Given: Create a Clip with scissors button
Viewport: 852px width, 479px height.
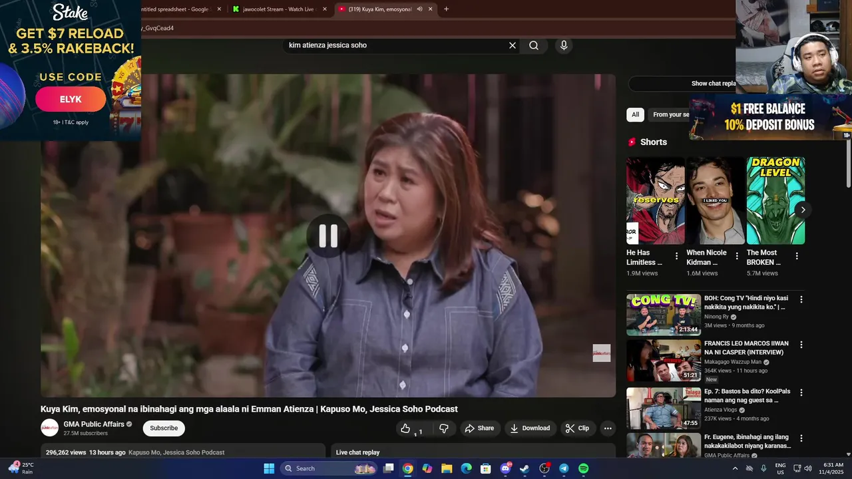Looking at the screenshot, I should [578, 428].
